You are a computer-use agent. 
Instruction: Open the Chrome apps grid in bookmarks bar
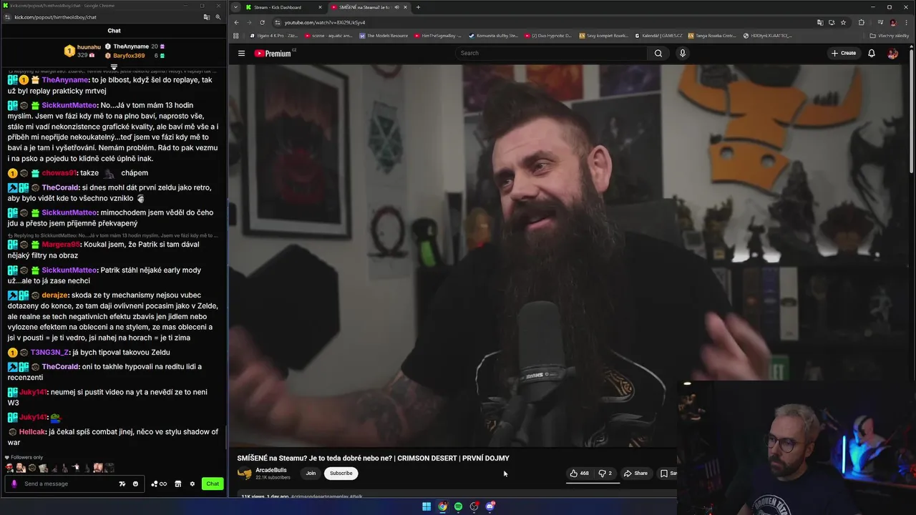tap(235, 35)
